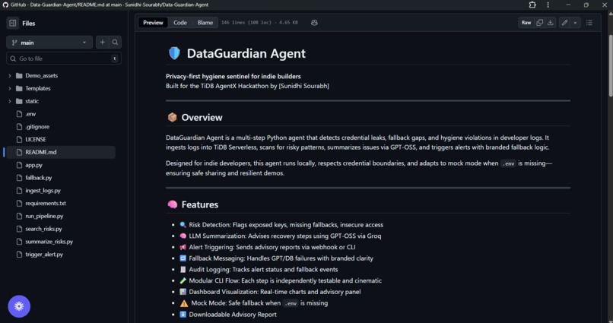
Task: Edit this file pencil icon
Action: click(564, 23)
